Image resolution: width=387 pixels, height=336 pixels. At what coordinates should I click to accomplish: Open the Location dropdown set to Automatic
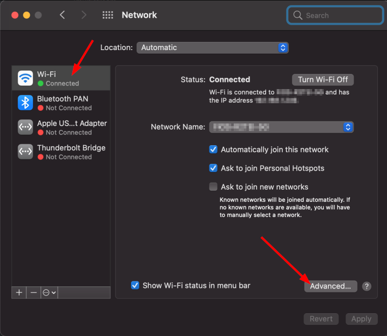[x=212, y=48]
